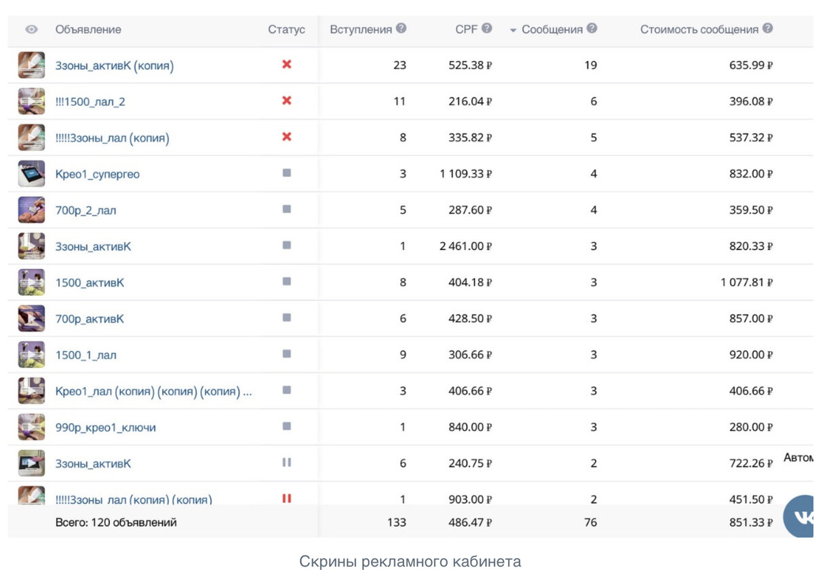814x570 pixels.
Task: Toggle status square of 3зоны_активК with CPF 2 461.00
Action: point(286,245)
